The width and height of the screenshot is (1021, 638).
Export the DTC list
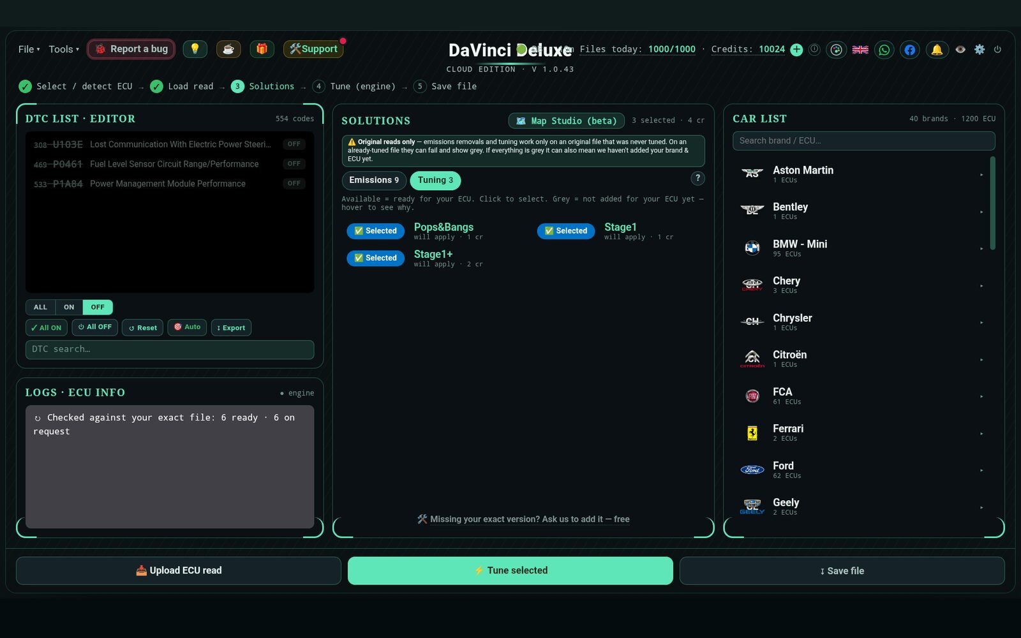point(231,327)
